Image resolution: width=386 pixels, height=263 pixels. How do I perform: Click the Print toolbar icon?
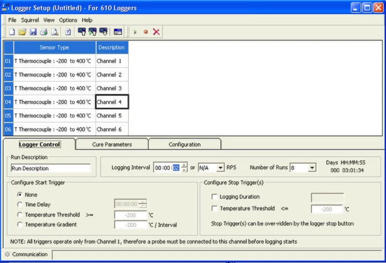[44, 32]
